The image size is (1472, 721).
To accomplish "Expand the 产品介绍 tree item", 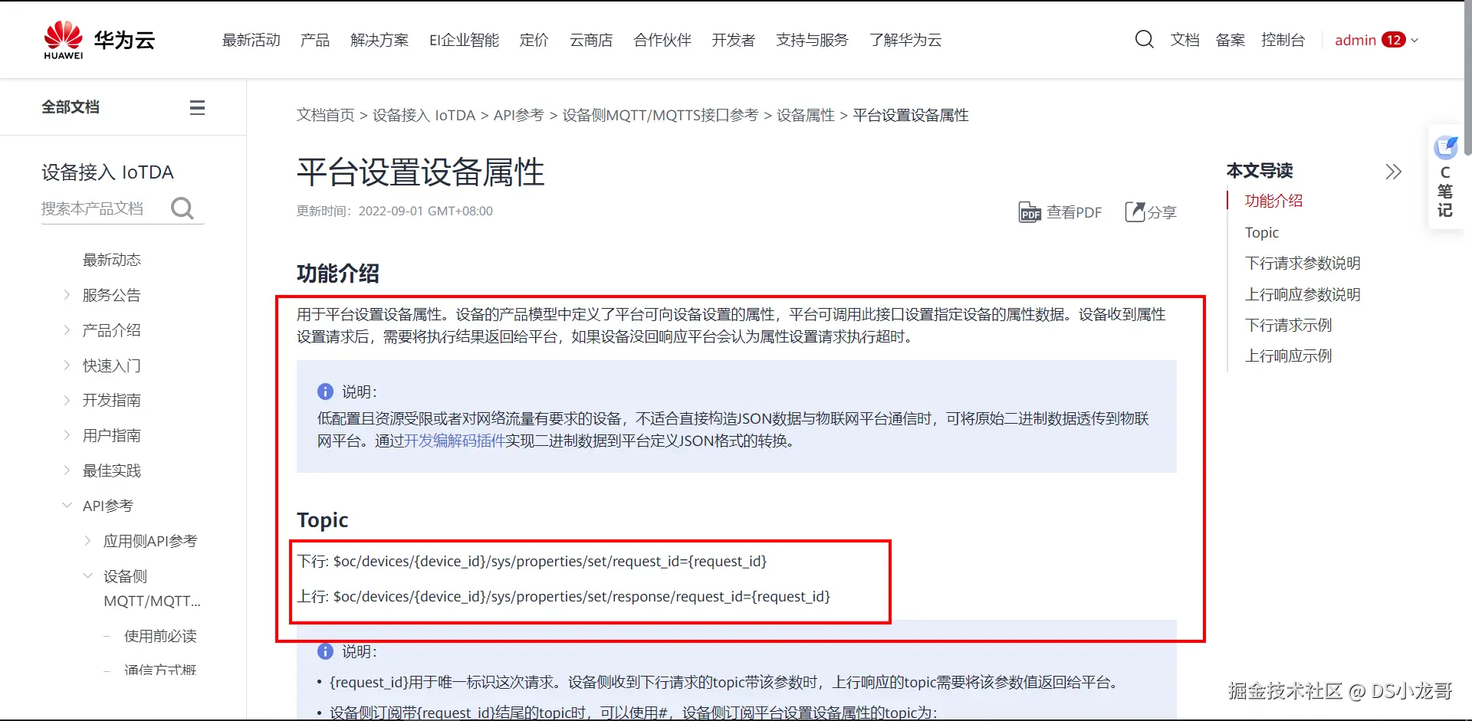I will (67, 330).
